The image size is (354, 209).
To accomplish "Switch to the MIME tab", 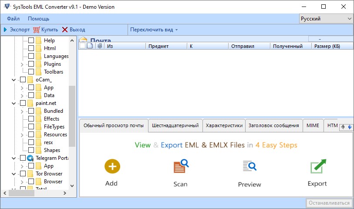I will [313, 125].
